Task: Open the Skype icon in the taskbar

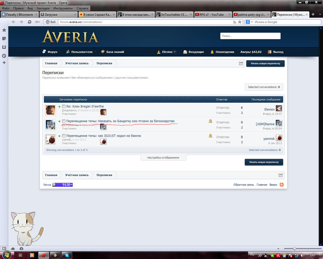Action: pos(66,255)
